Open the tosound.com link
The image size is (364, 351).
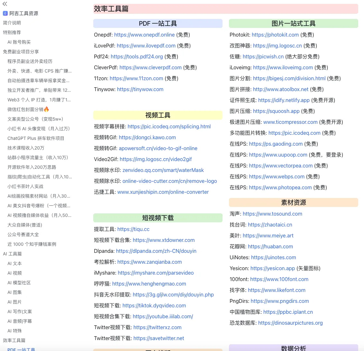[273, 214]
